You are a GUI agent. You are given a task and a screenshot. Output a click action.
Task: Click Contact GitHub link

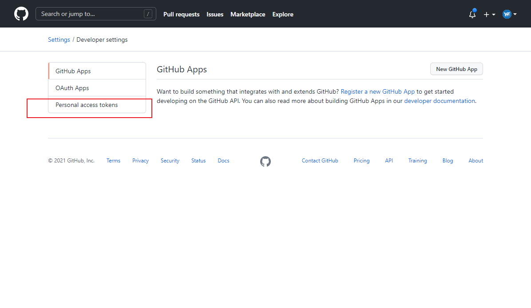(320, 161)
